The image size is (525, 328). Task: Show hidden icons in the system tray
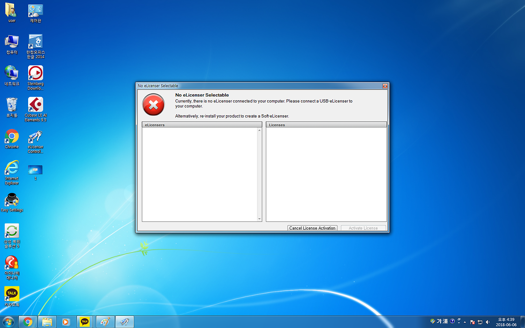coord(465,322)
